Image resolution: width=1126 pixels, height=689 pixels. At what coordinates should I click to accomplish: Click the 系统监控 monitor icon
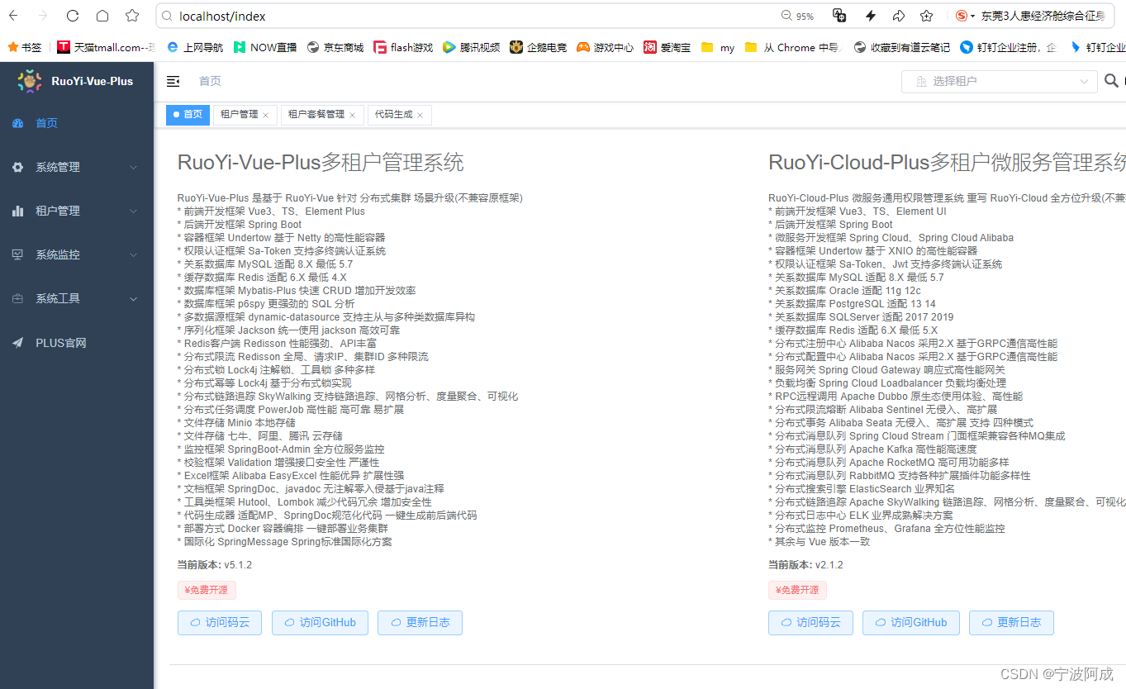18,254
